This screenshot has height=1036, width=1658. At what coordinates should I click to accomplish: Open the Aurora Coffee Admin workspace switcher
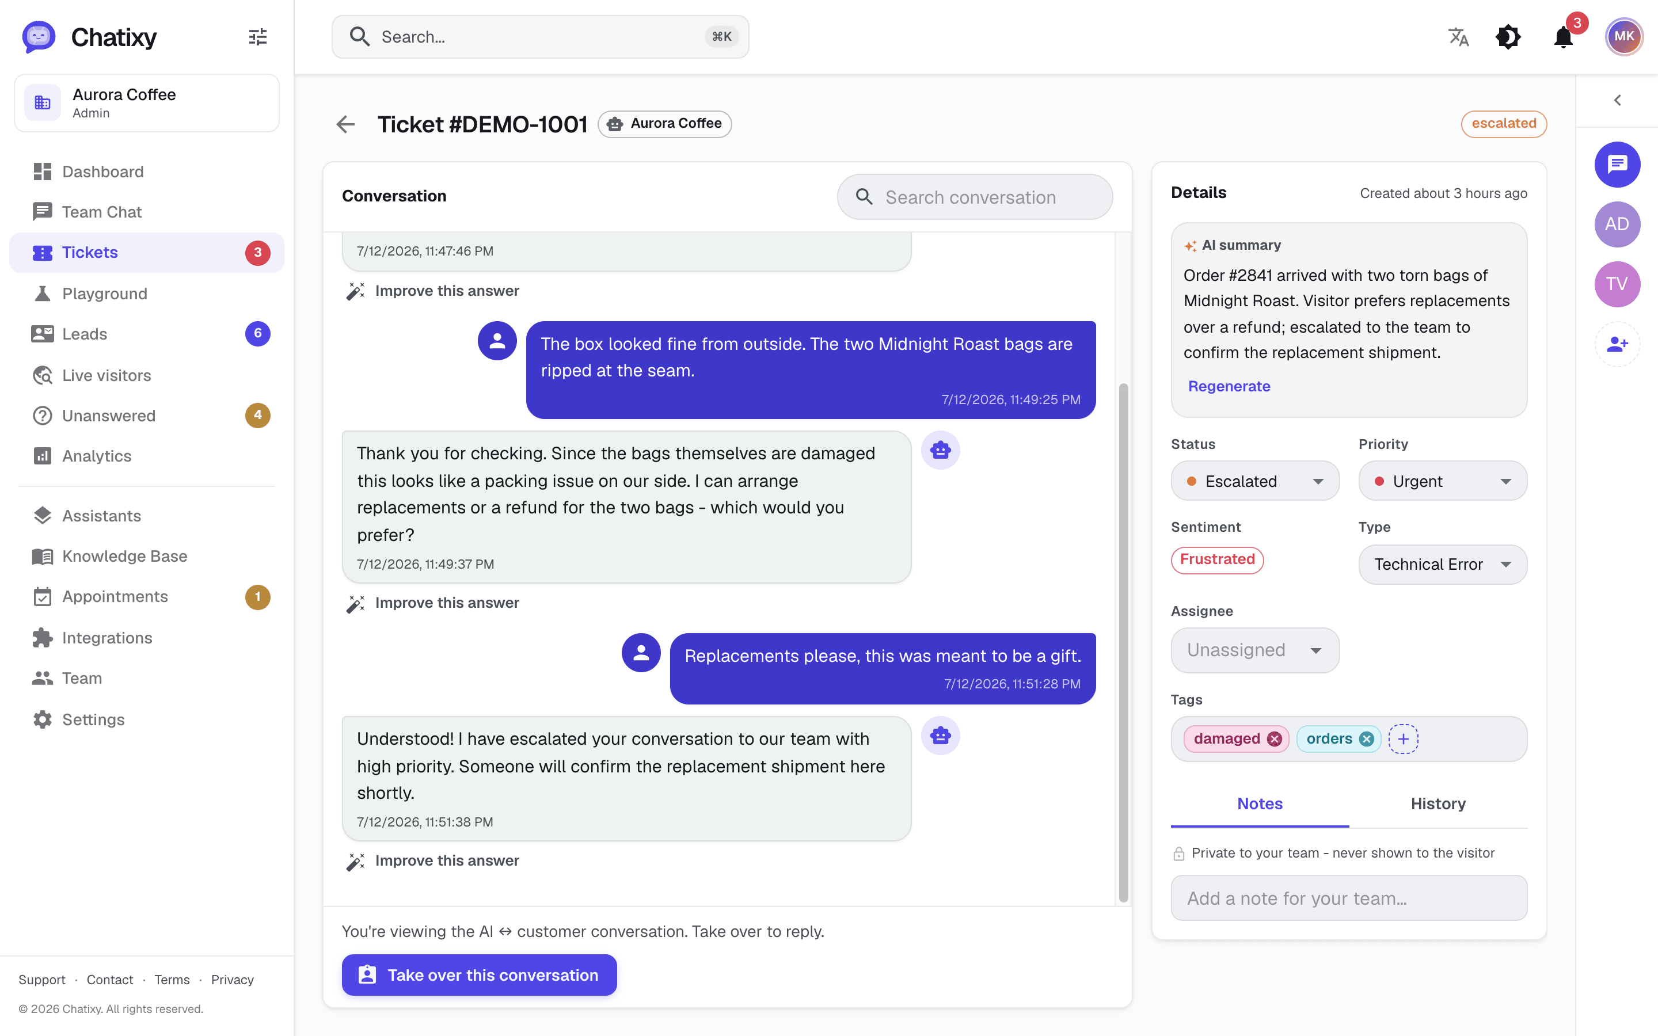[x=147, y=103]
